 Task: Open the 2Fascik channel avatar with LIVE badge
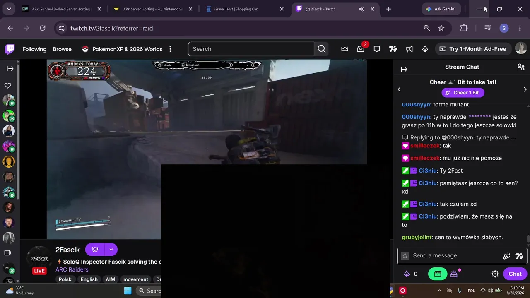tap(39, 260)
